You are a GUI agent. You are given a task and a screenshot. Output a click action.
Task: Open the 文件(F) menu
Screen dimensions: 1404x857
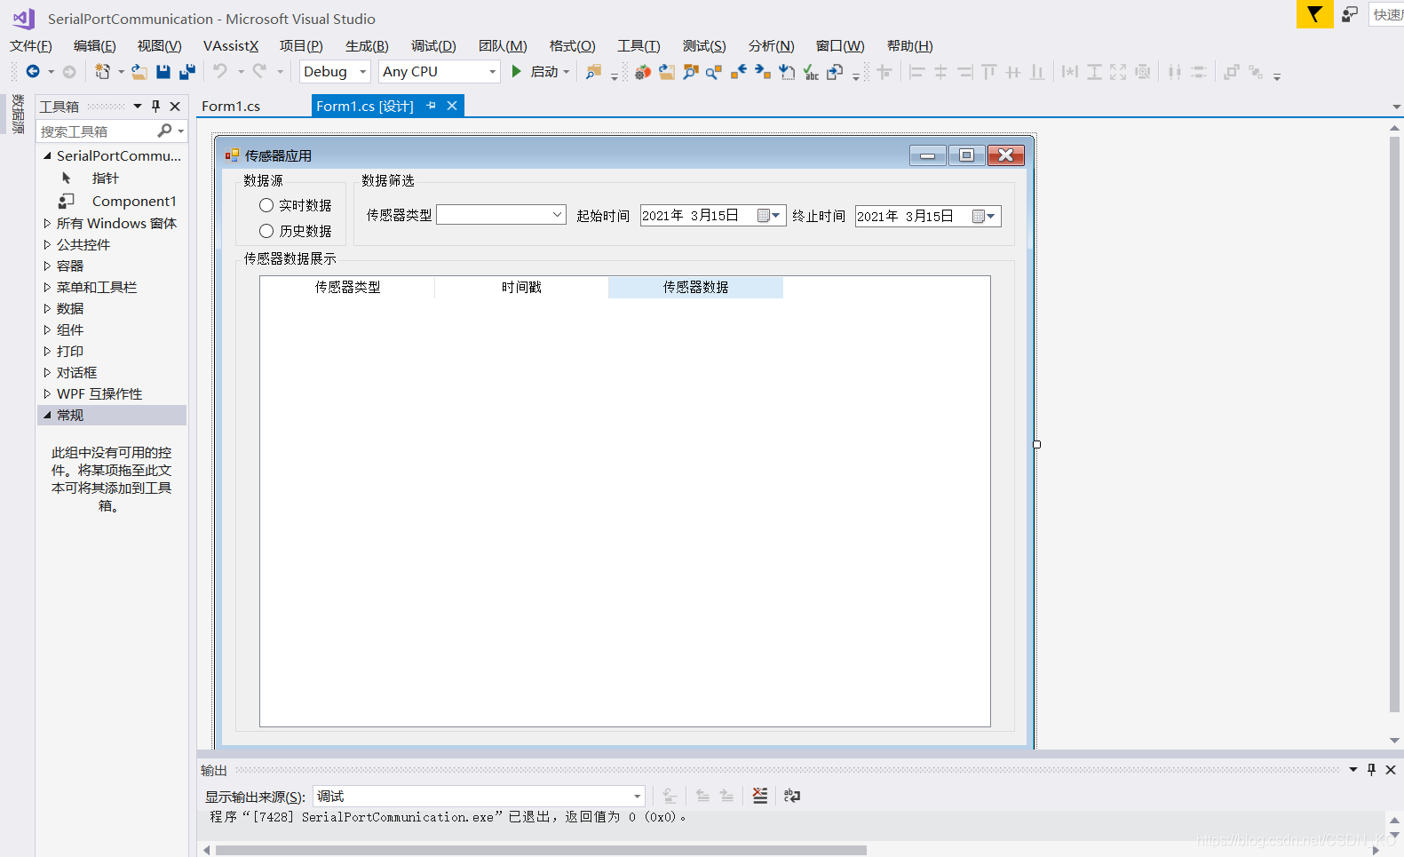31,46
